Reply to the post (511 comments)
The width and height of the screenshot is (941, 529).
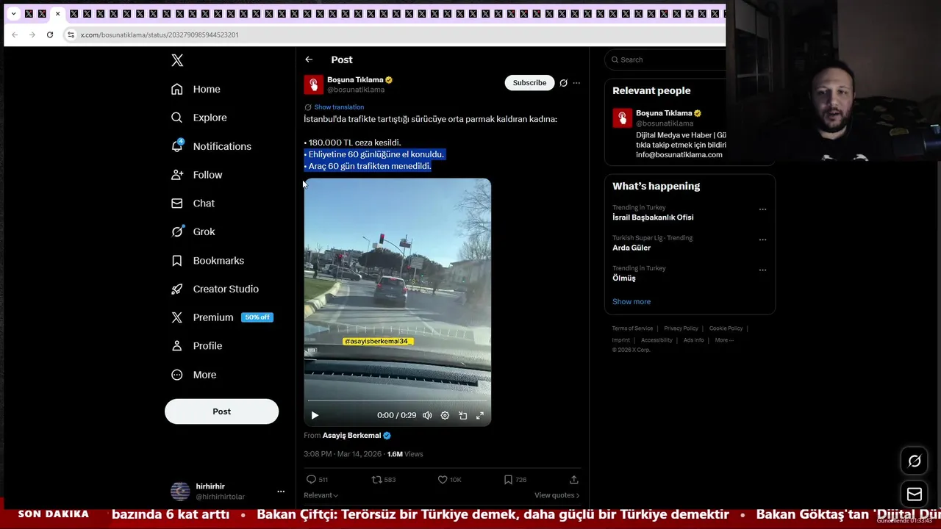(317, 480)
